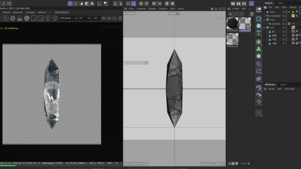Screen dimensions: 301x169
Task: Select Octane render region tool
Action: click(34, 18)
